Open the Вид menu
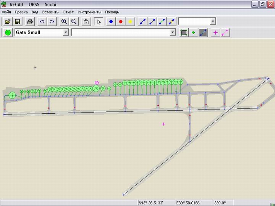The width and height of the screenshot is (275, 206). pyautogui.click(x=35, y=12)
